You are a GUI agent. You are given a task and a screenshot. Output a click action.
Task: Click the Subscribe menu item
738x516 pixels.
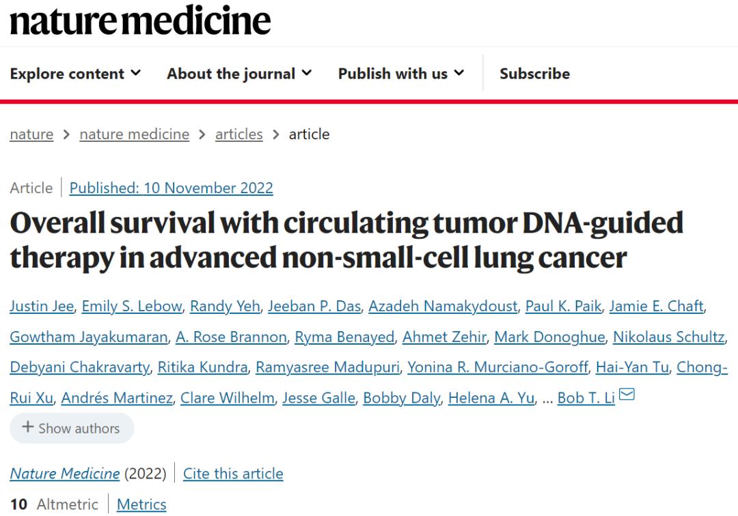534,74
